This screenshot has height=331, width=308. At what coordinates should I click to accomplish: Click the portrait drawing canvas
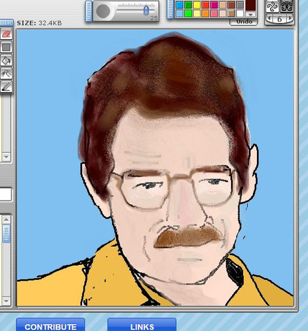point(155,167)
